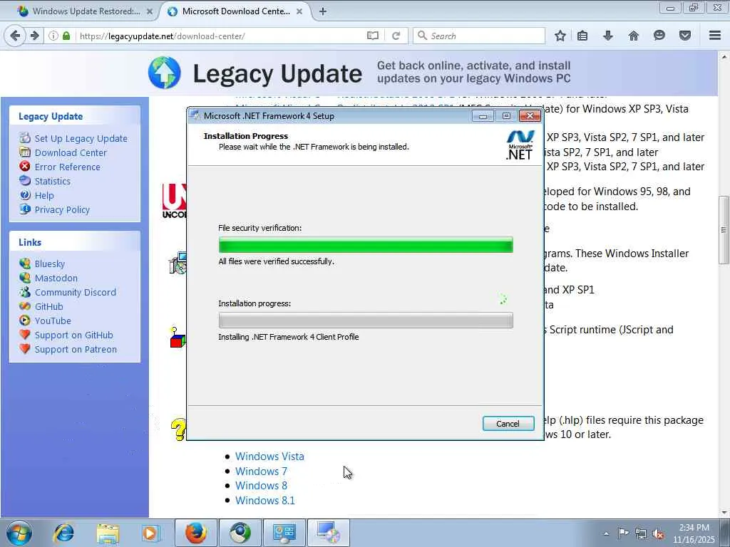Open the Firefox hamburger menu

(x=714, y=36)
